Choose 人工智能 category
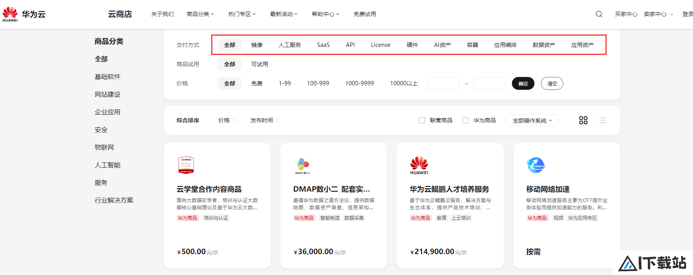 tap(108, 165)
